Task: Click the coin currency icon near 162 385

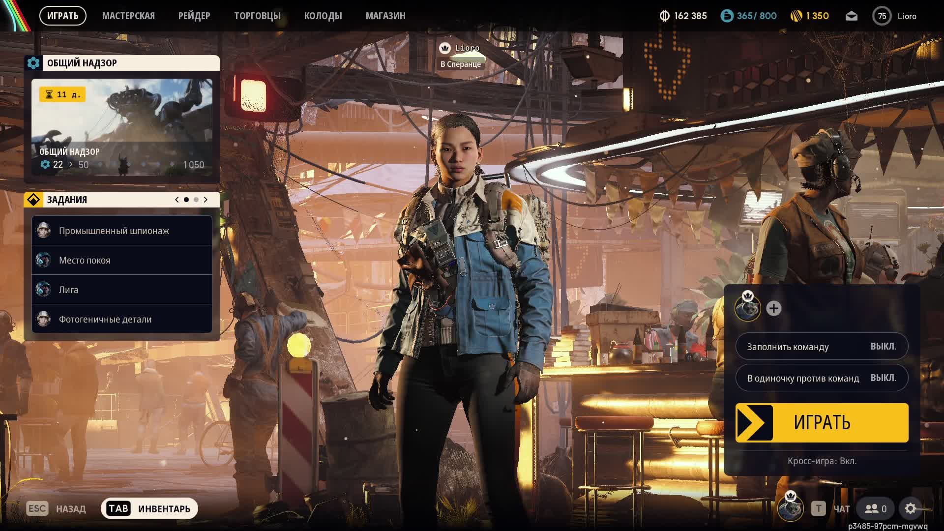Action: tap(664, 16)
